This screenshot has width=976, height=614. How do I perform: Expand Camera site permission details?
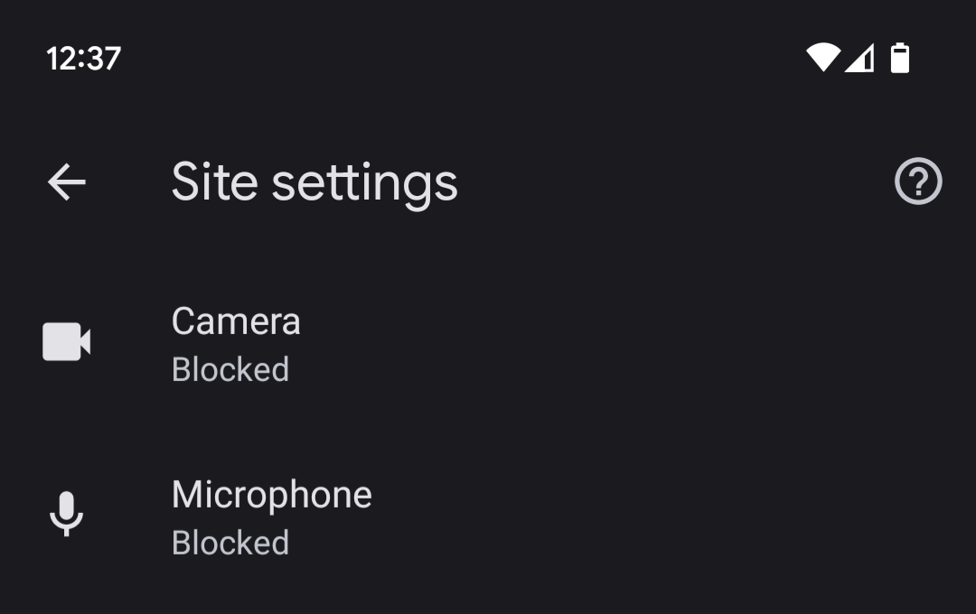(x=452, y=345)
